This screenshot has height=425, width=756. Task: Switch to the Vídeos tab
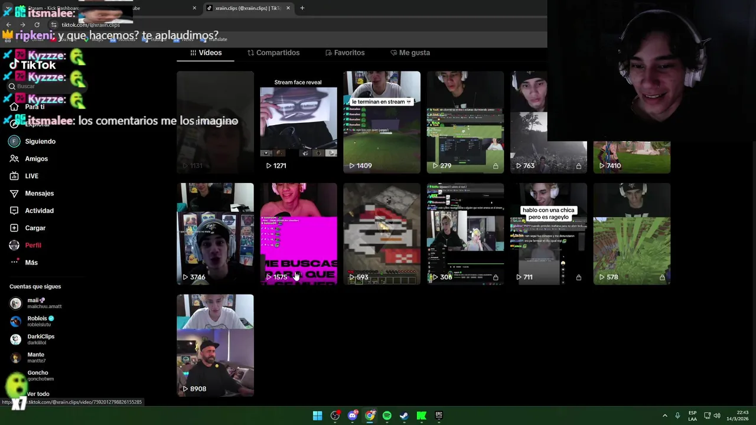point(206,53)
